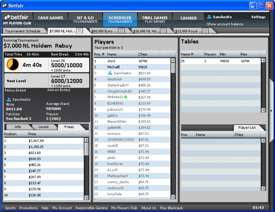Image resolution: width=275 pixels, height=212 pixels.
Task: Click the Prize column header
Action: (x=56, y=134)
